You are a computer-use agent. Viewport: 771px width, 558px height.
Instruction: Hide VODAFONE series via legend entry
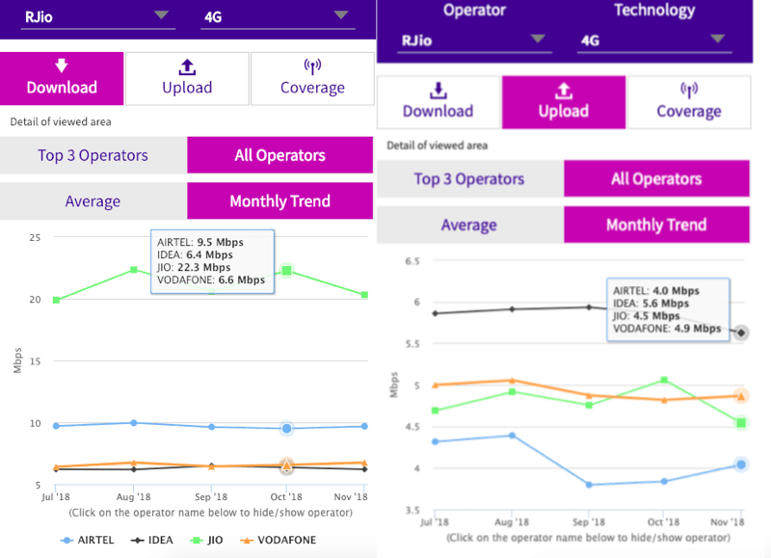click(279, 540)
